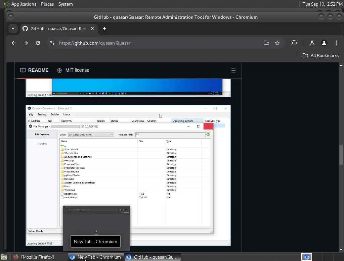Switch to New Tab - Chromium taskbar window

pyautogui.click(x=96, y=257)
